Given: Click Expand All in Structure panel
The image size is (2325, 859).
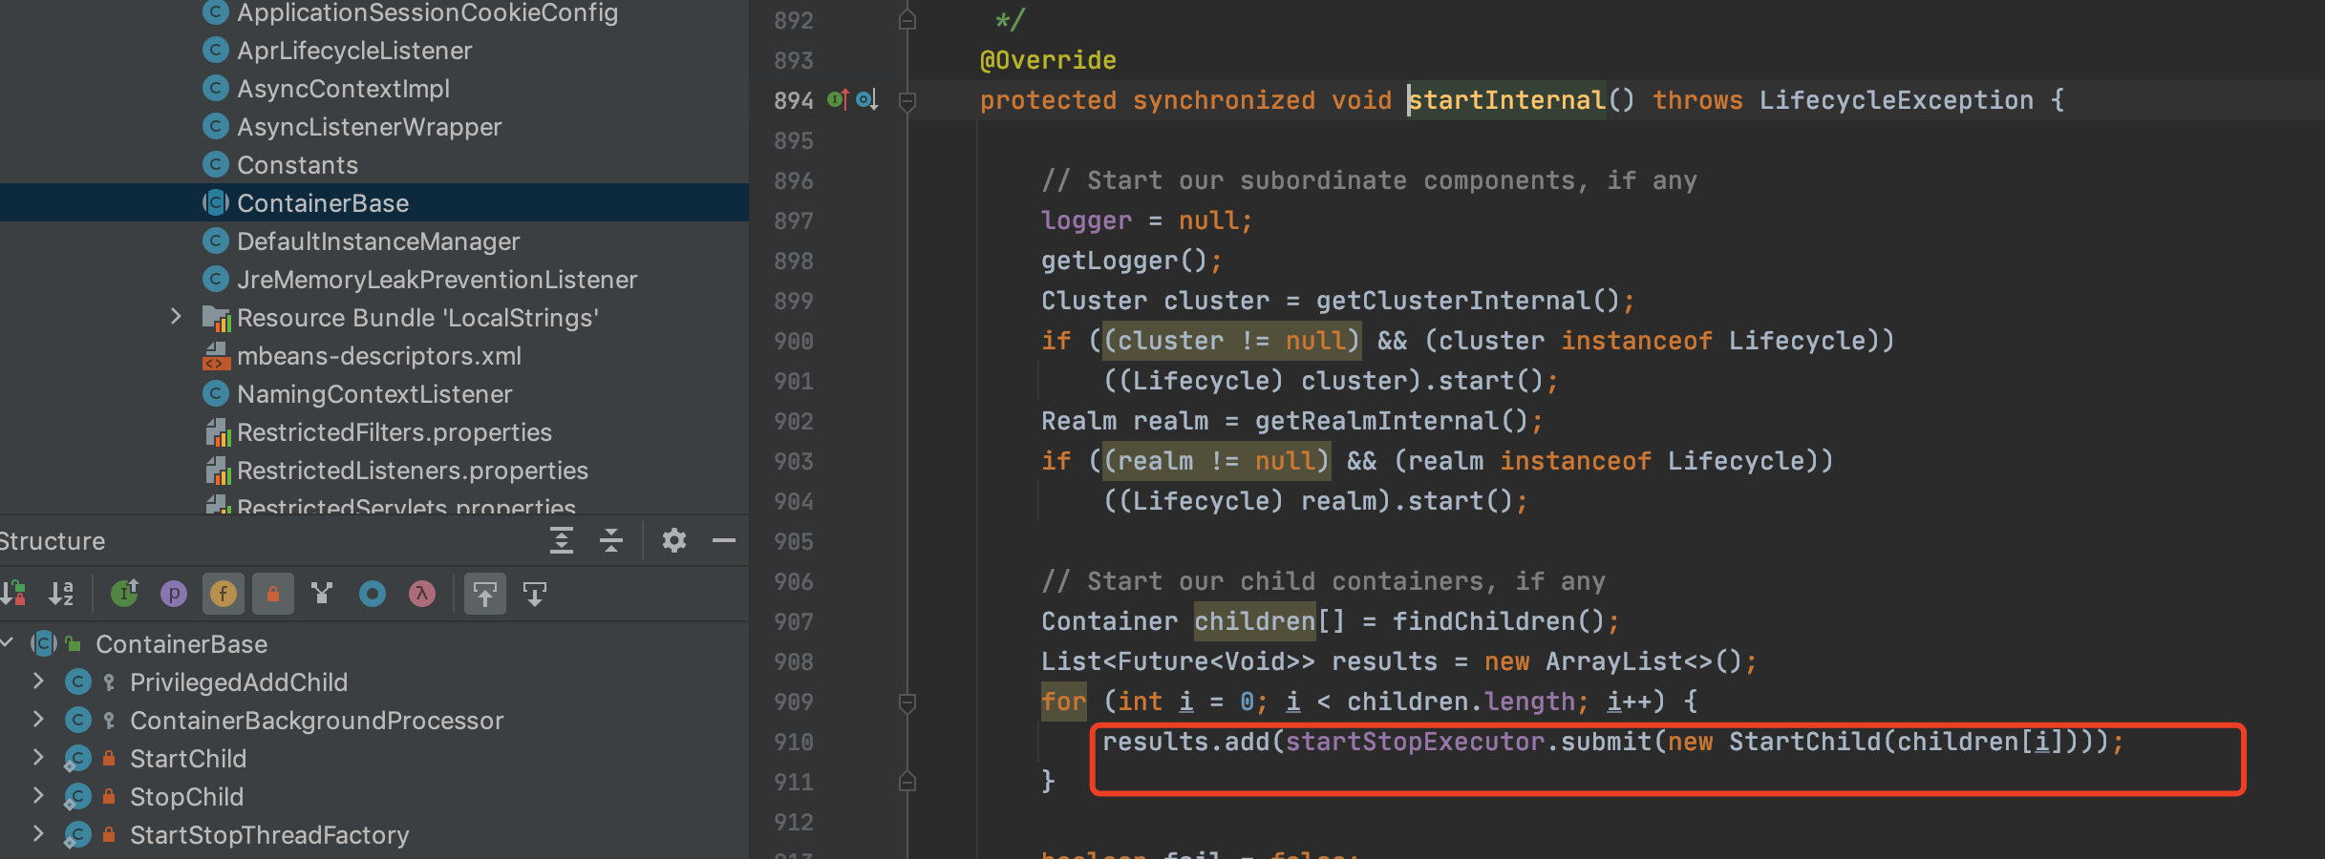Looking at the screenshot, I should pos(562,540).
